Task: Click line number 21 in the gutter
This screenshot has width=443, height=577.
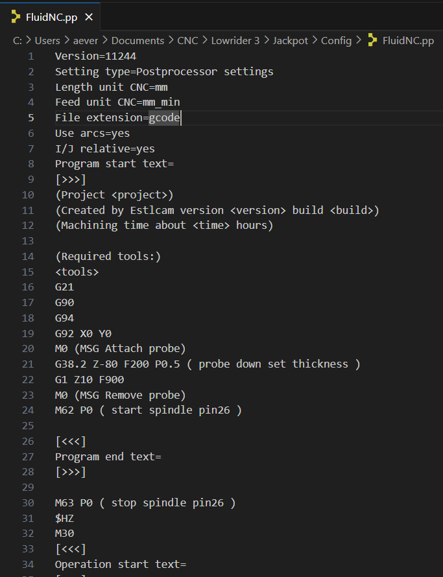Action: [27, 364]
